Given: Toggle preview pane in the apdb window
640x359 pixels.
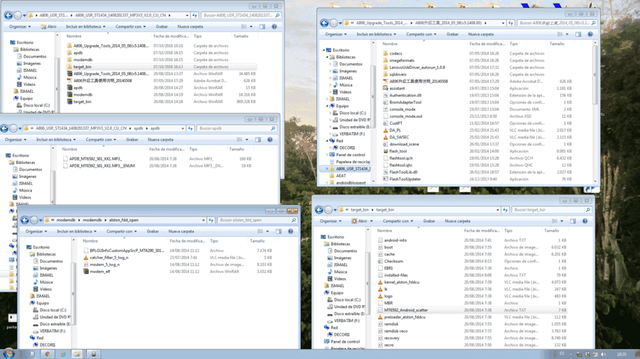Looking at the screenshot, I should (258, 140).
